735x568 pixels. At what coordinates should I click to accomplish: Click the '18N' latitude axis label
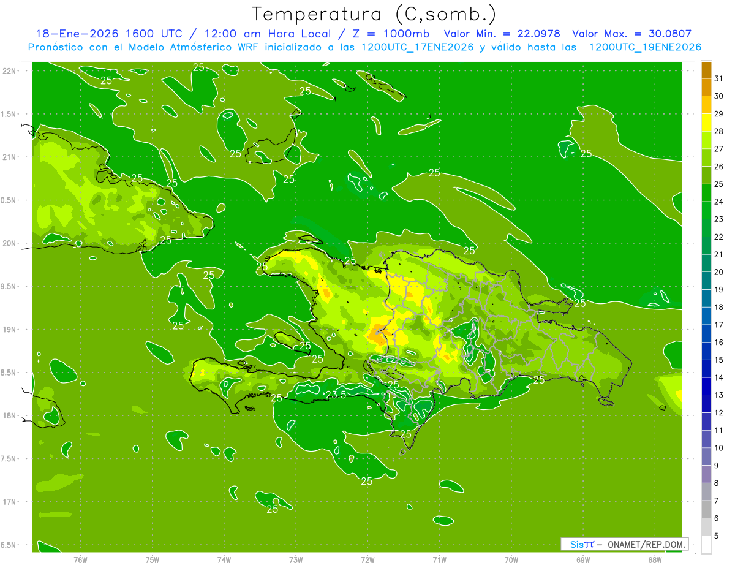point(9,415)
